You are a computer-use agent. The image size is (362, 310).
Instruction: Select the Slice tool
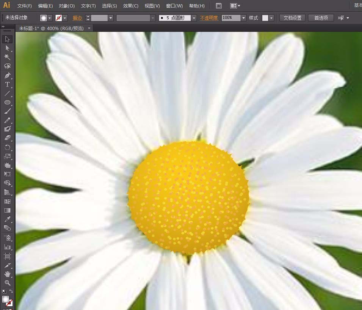click(x=7, y=265)
